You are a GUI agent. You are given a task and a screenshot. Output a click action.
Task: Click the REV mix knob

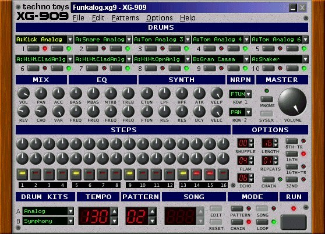(23, 111)
